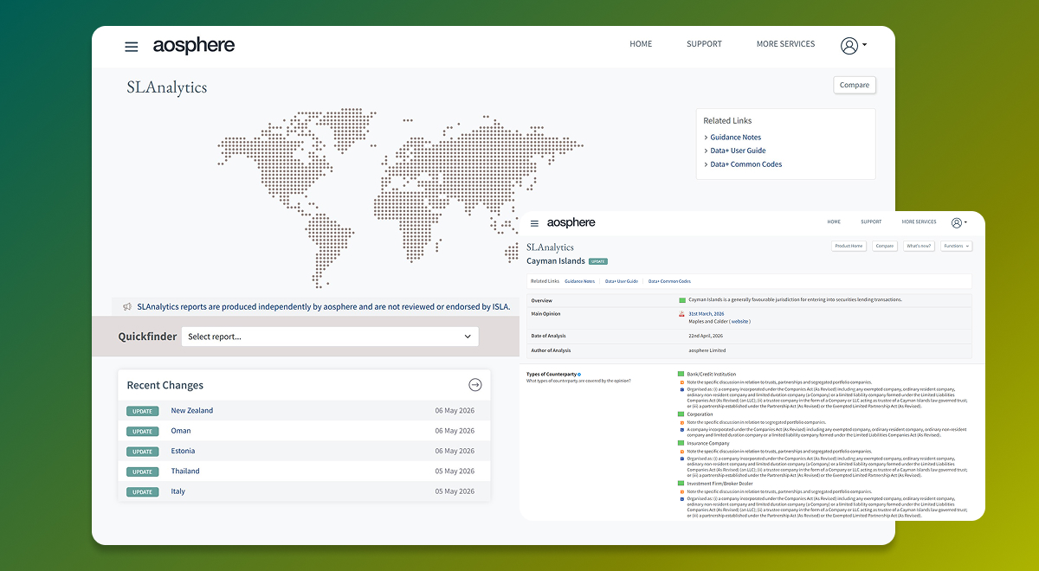Click the '05 May 2026' date in Italy row
The height and width of the screenshot is (571, 1039).
[x=455, y=491]
